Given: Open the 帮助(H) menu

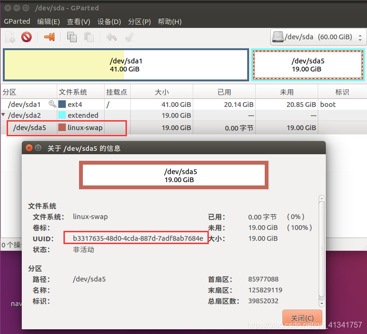Looking at the screenshot, I should click(x=170, y=21).
